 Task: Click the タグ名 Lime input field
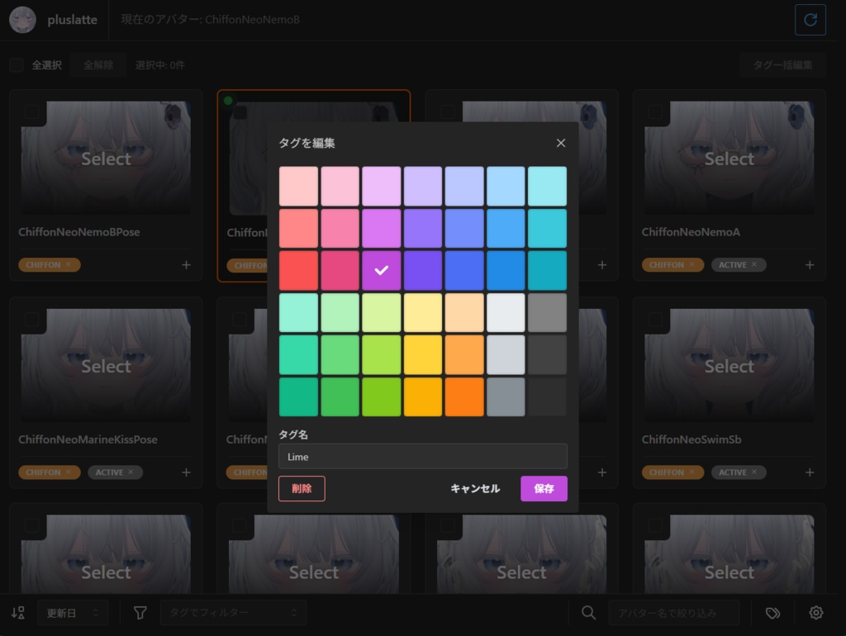click(x=422, y=456)
